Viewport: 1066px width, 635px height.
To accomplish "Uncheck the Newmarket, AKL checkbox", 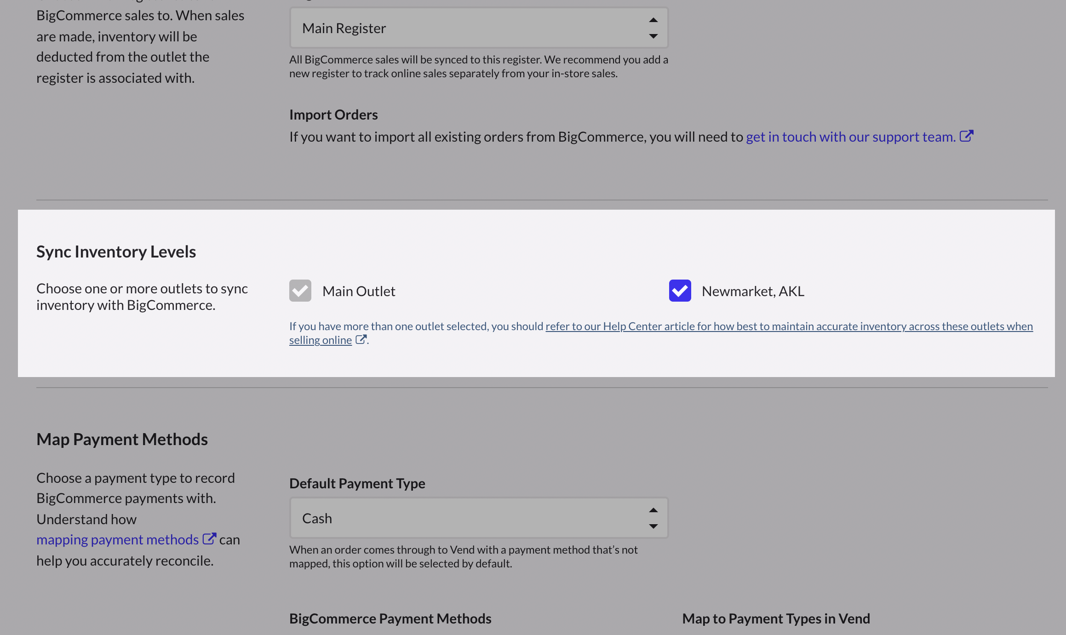I will [x=680, y=291].
